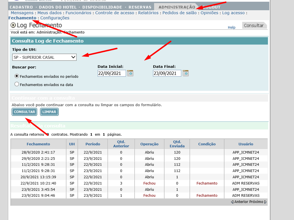
Task: Go to next page arrow beside Próximo
Action: point(265,202)
